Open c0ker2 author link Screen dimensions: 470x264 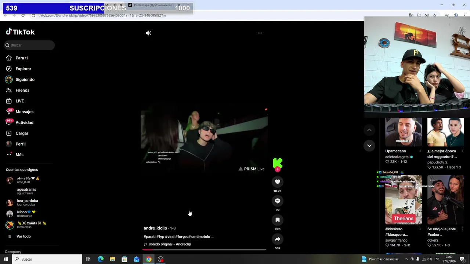pos(433,240)
